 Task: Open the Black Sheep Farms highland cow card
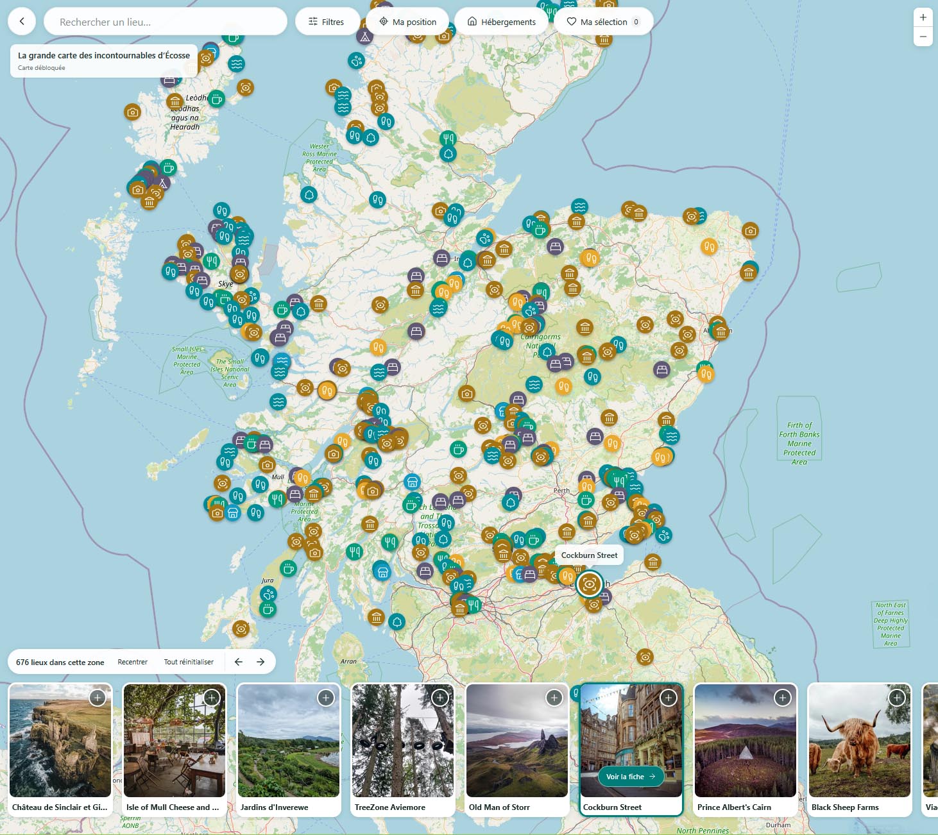coord(860,741)
